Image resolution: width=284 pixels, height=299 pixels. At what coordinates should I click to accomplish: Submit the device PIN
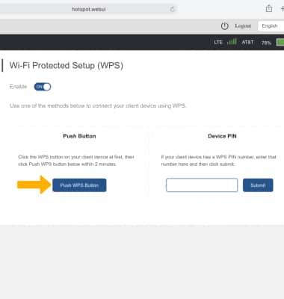pos(258,185)
